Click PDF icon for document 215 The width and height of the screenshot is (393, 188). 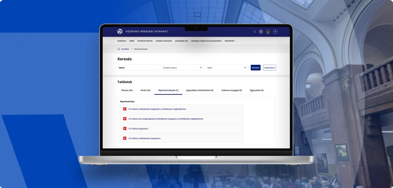click(125, 128)
